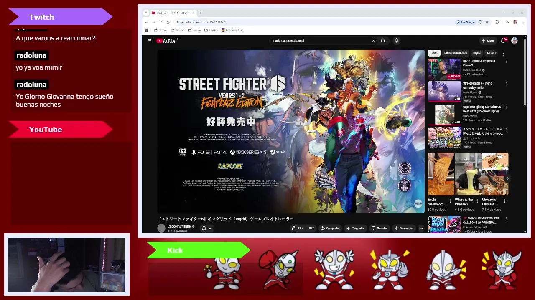
Task: Click the Crear button
Action: (488, 41)
